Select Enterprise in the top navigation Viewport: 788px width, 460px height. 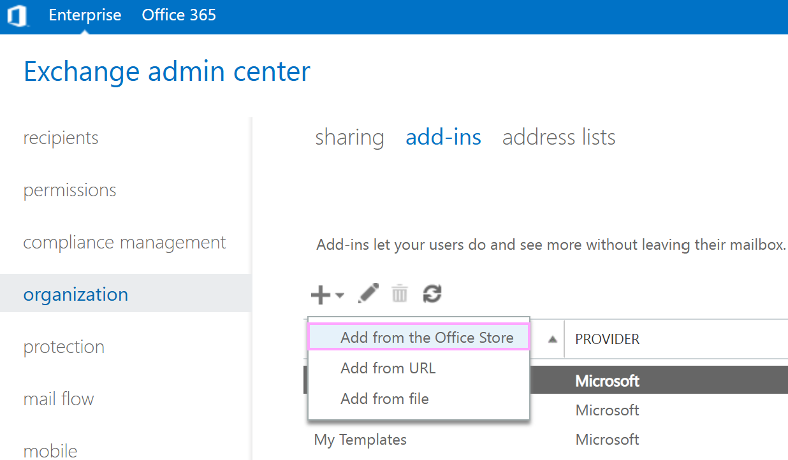coord(85,15)
